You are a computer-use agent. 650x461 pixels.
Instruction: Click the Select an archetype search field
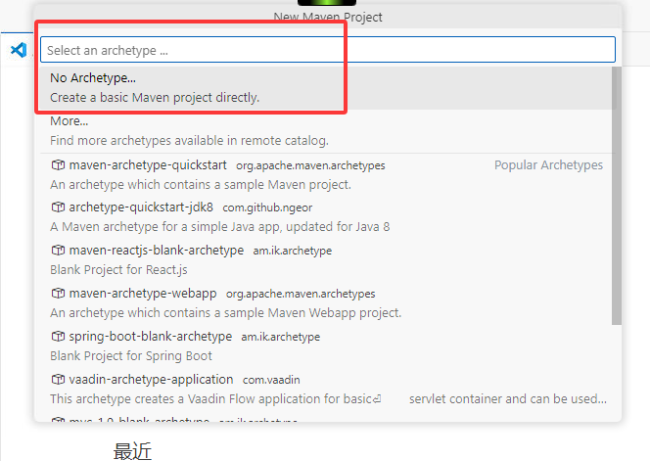(x=328, y=50)
